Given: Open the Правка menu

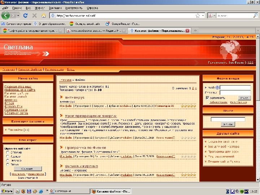Looking at the screenshot, I should [x=17, y=8].
